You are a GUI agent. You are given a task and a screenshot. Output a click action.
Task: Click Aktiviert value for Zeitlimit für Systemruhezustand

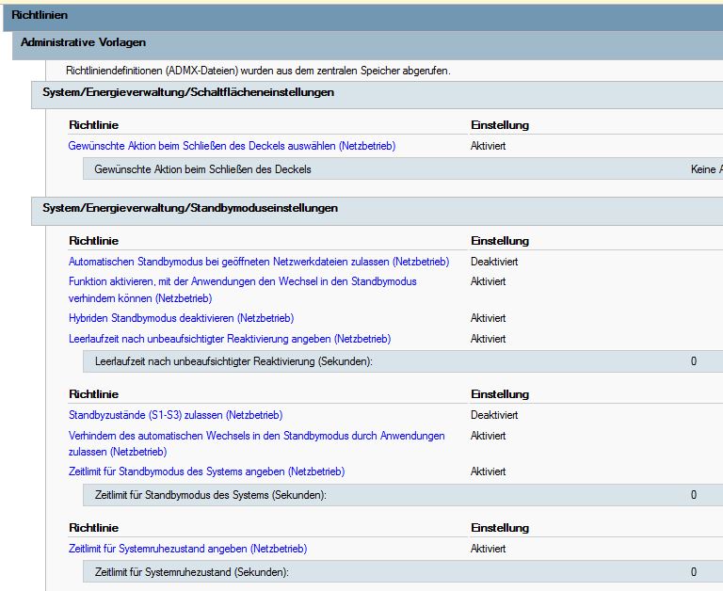pyautogui.click(x=489, y=549)
